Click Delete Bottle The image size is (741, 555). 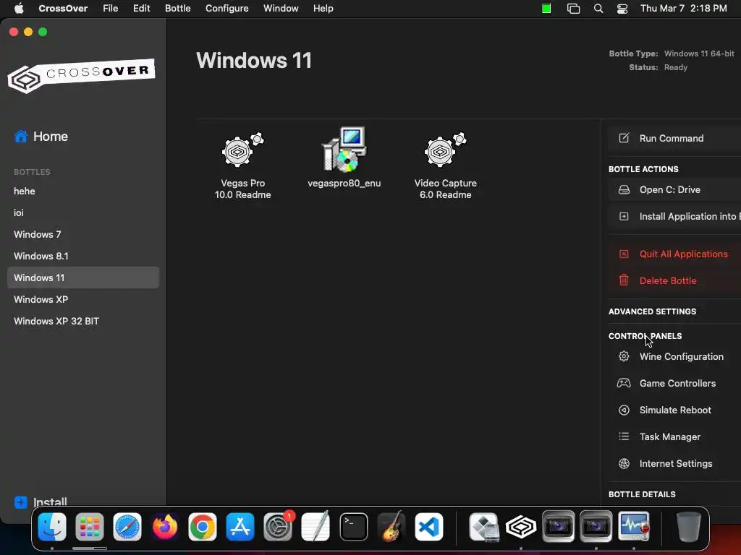[674, 281]
